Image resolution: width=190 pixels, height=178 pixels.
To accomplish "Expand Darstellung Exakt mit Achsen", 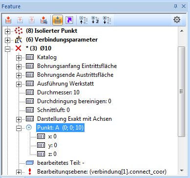I will pos(19,119).
